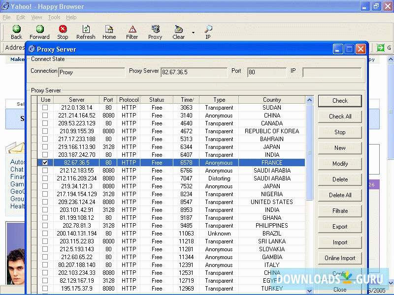Tick the checkbox for server 219.34.121.3

pos(45,186)
